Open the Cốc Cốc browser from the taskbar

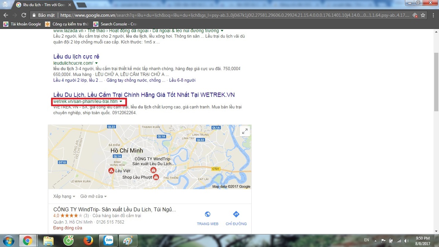pos(68,240)
